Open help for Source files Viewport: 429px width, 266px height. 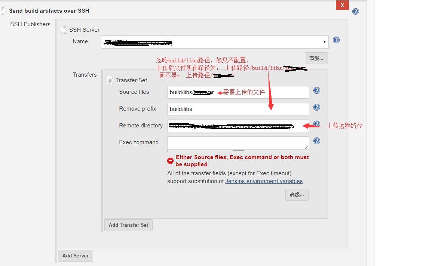coord(316,90)
